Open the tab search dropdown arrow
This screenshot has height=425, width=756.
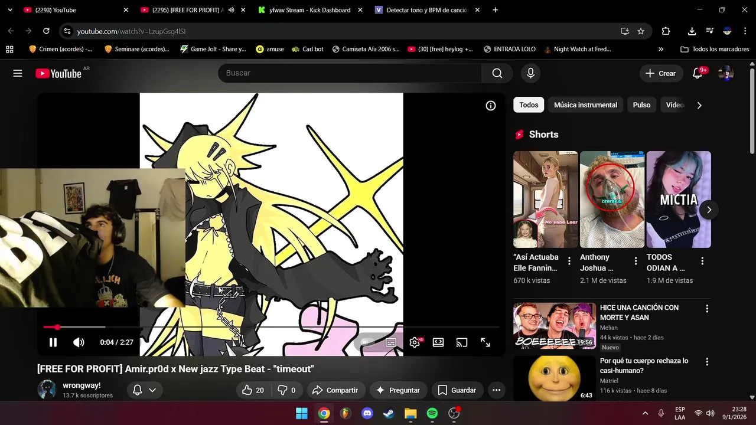coord(9,10)
